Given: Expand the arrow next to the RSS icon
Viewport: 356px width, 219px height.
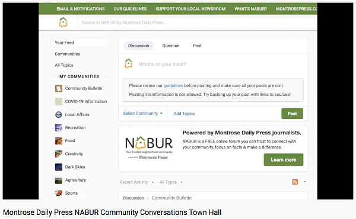Looking at the screenshot, I should (x=305, y=182).
